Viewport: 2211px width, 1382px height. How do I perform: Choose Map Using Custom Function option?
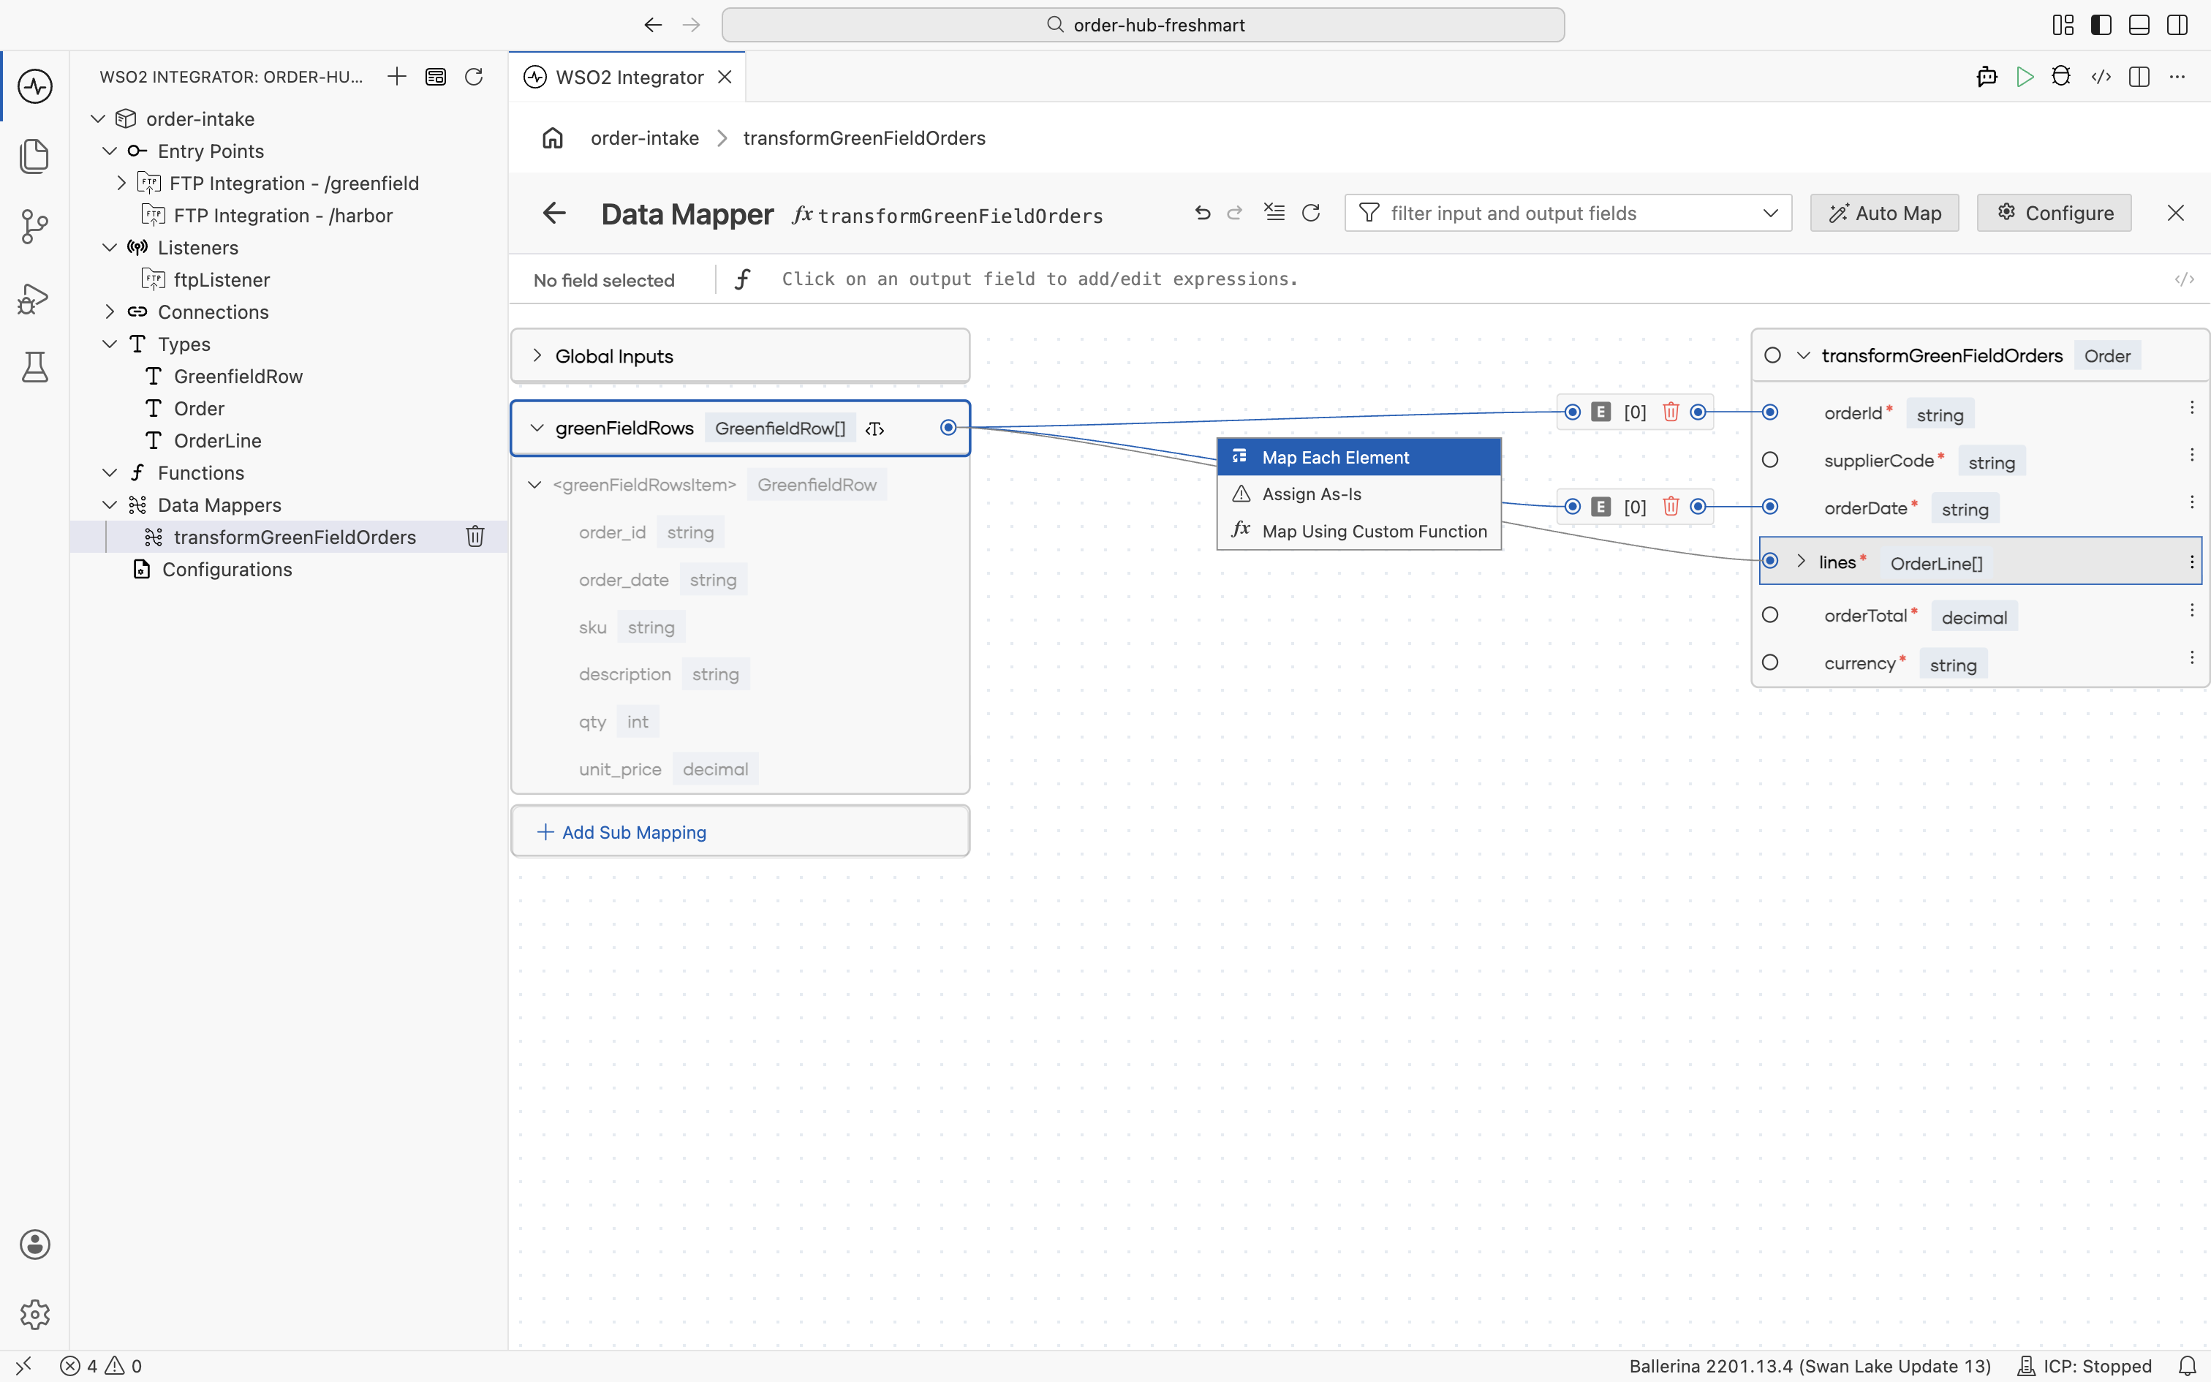coord(1358,531)
